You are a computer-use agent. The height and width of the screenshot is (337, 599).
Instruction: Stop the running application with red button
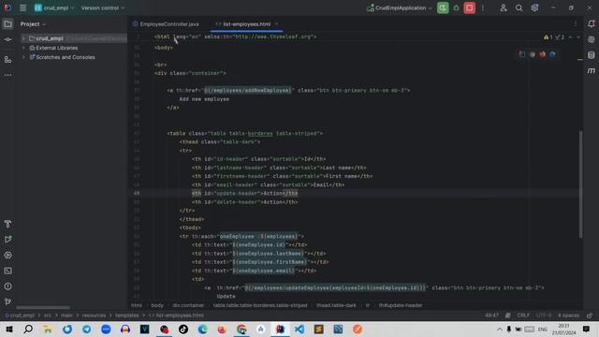(470, 7)
